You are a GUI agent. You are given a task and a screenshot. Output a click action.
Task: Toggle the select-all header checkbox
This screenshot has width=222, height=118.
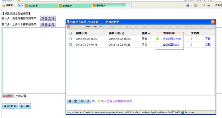(x=70, y=33)
